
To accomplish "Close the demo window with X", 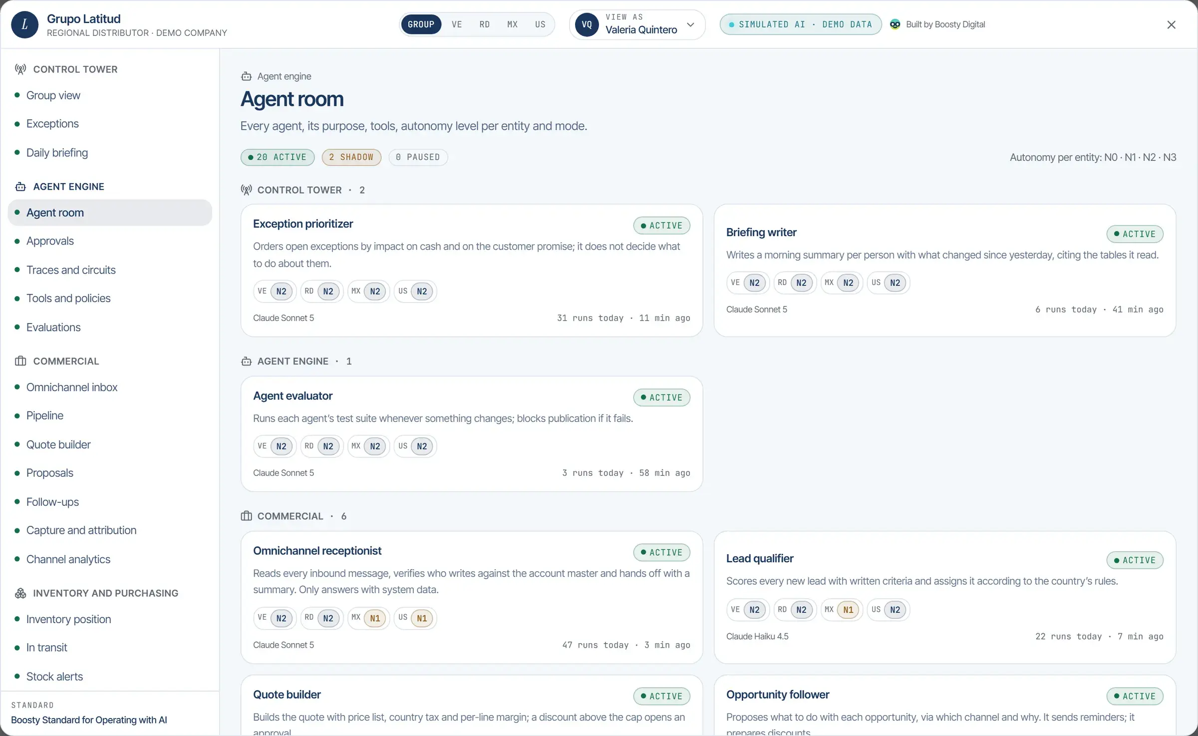I will (1171, 24).
